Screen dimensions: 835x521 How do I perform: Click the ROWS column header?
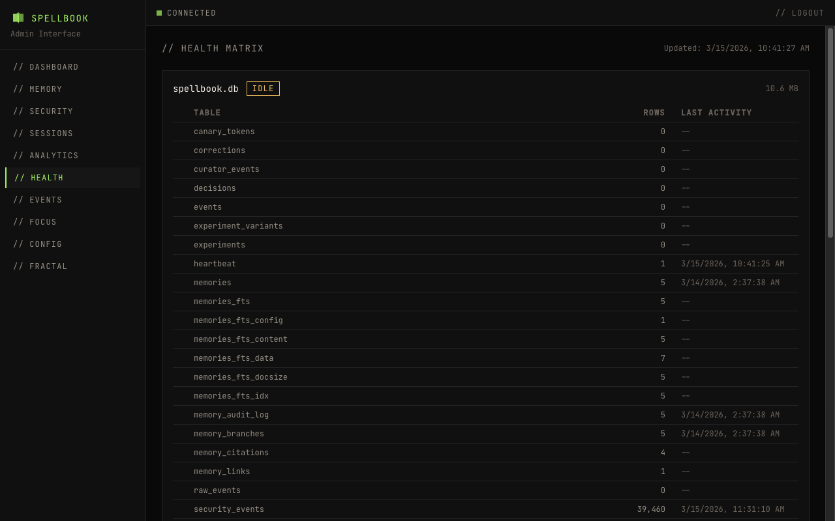tap(654, 113)
